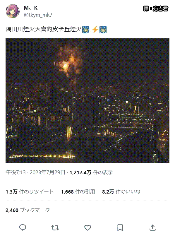Click the first sparkler emoji in tweet text

86,29
